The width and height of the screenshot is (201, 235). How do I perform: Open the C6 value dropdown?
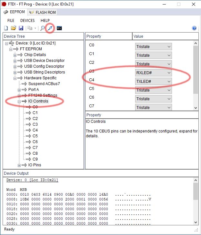point(154,99)
